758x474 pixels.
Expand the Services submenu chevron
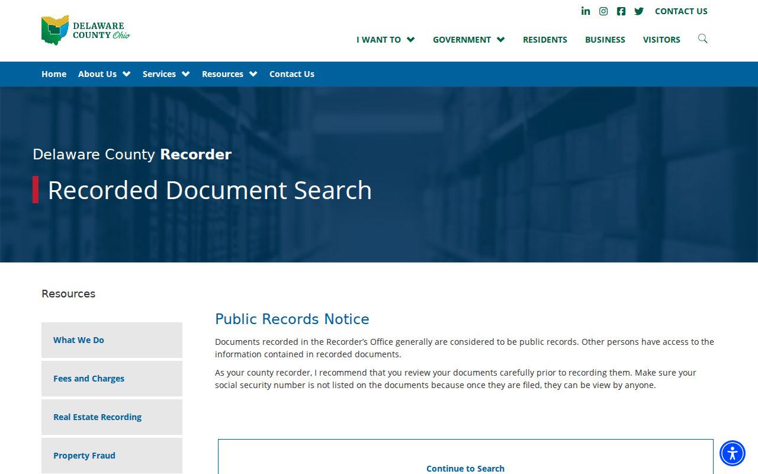click(x=185, y=74)
